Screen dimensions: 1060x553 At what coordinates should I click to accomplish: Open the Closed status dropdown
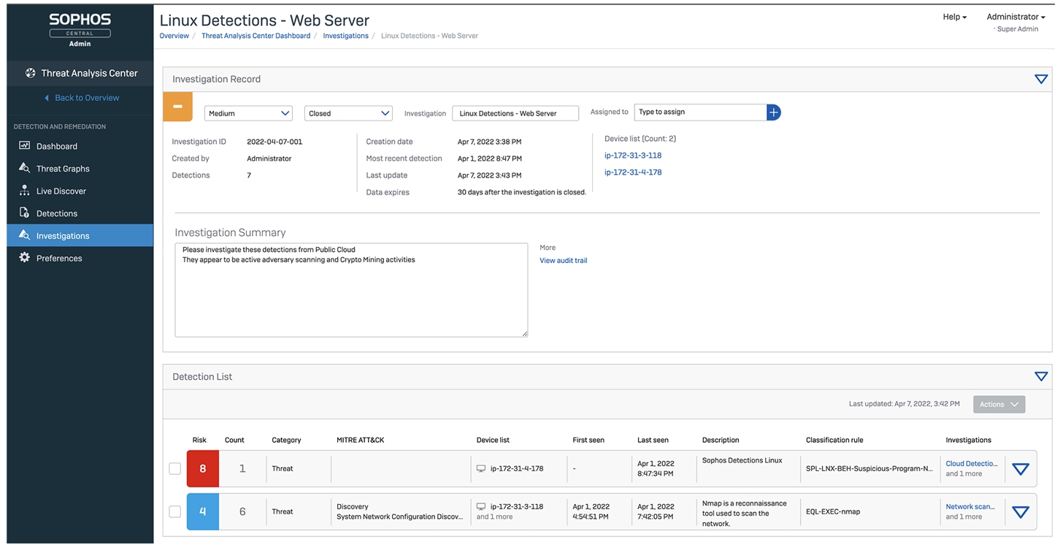[348, 113]
